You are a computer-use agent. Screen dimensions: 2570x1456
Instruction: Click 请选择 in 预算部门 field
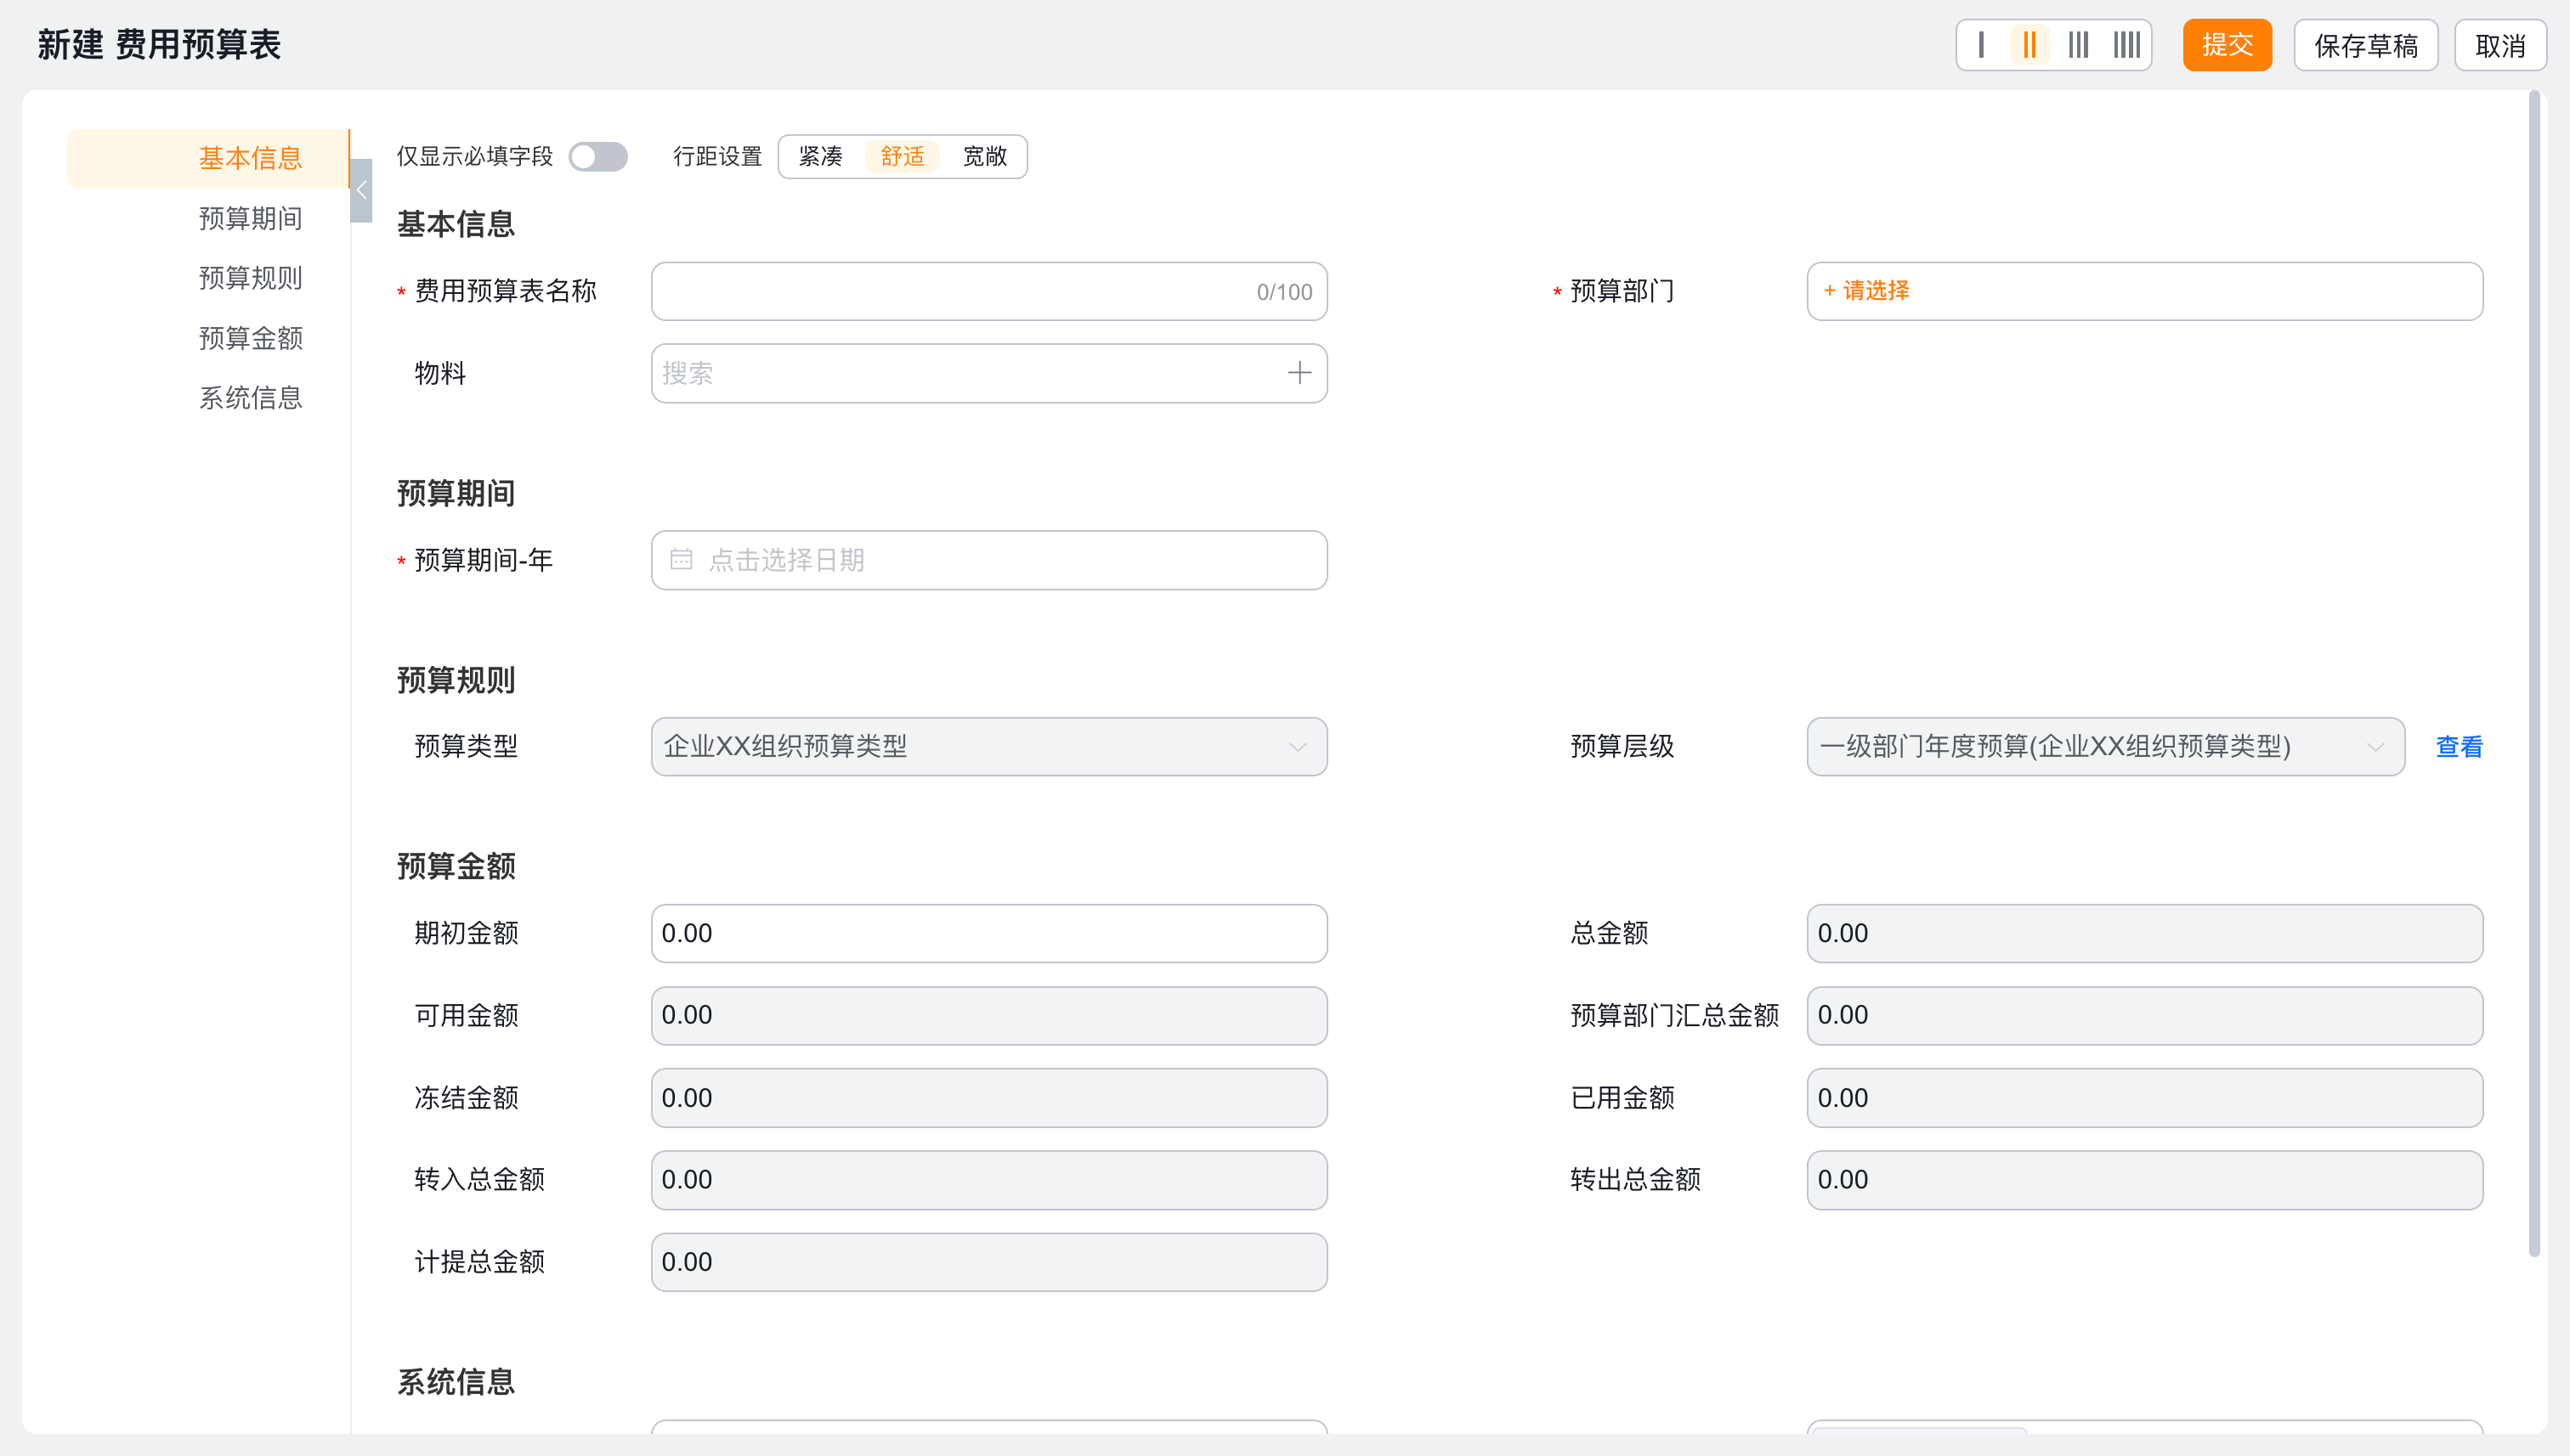coord(1865,291)
